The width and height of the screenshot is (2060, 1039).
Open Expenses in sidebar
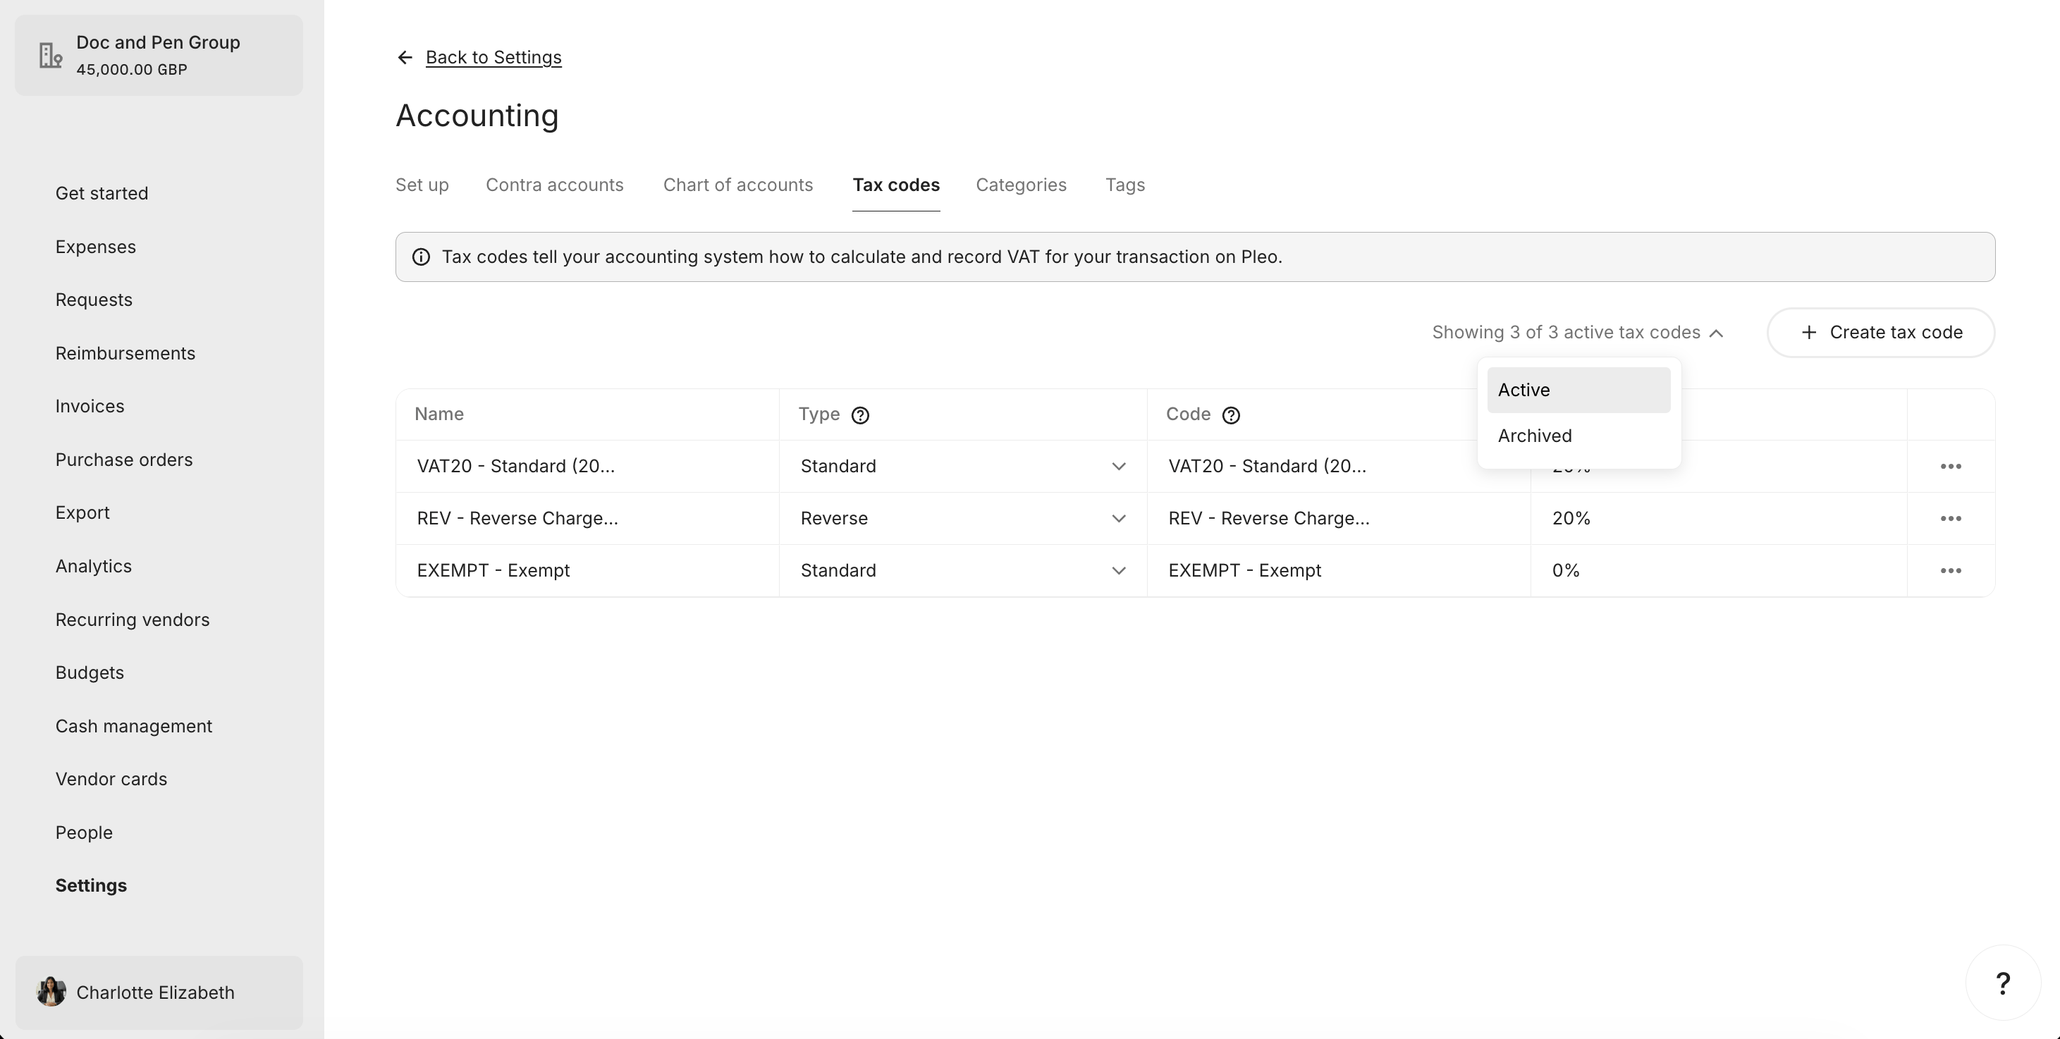pos(95,247)
